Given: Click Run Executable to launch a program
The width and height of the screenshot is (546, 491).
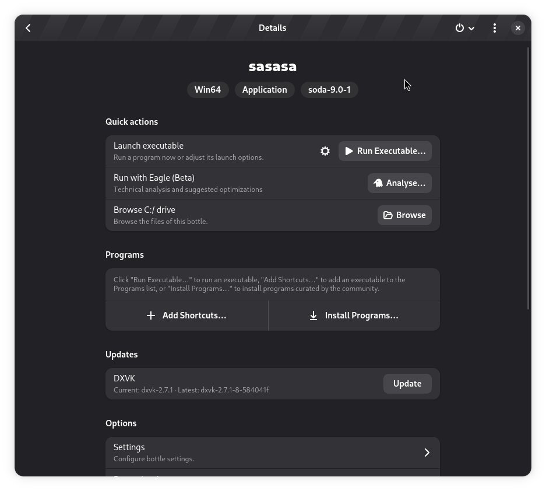Looking at the screenshot, I should [385, 151].
